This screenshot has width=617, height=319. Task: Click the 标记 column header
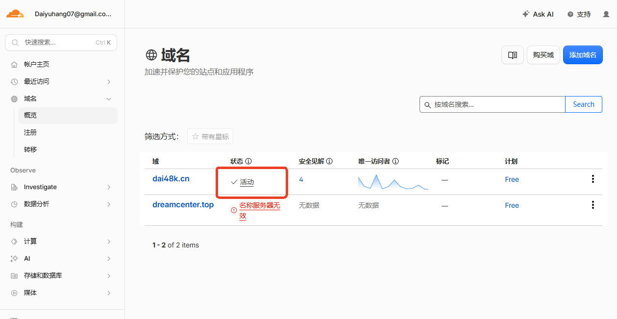[443, 161]
